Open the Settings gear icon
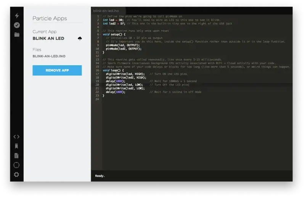Screen dimensions: 305x203 coord(16,175)
